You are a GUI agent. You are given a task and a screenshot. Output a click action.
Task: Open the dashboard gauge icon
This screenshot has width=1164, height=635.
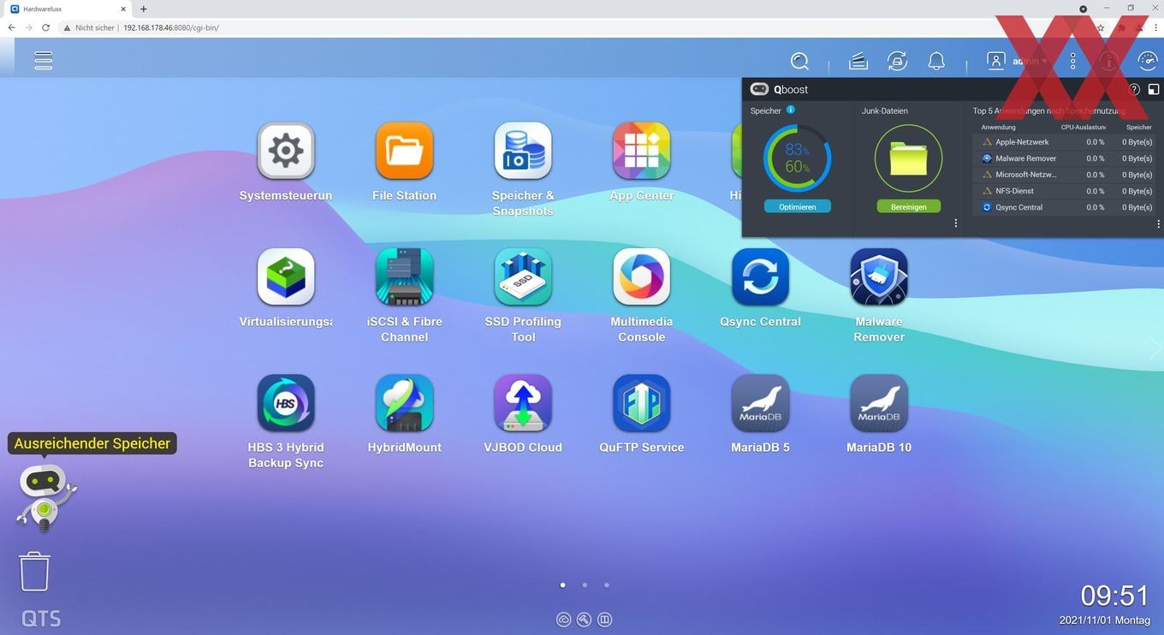pos(1147,61)
